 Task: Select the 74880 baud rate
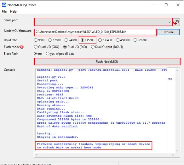click(x=71, y=40)
